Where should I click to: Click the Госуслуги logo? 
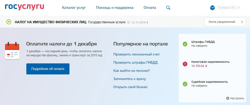coord(24,7)
